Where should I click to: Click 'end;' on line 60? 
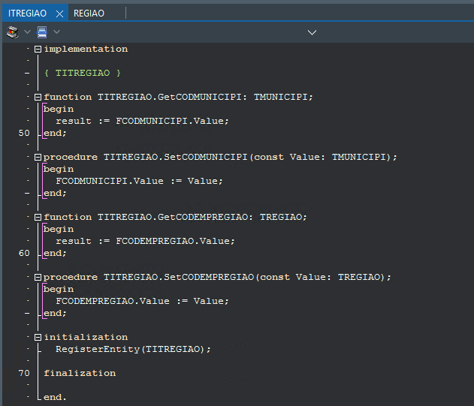[55, 253]
